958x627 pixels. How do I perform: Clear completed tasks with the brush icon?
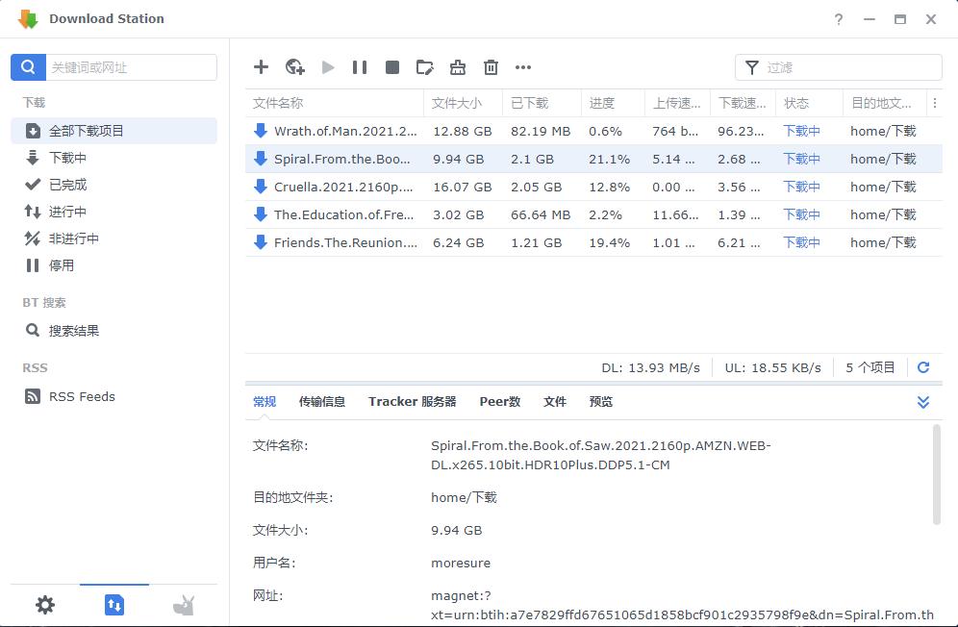(457, 67)
